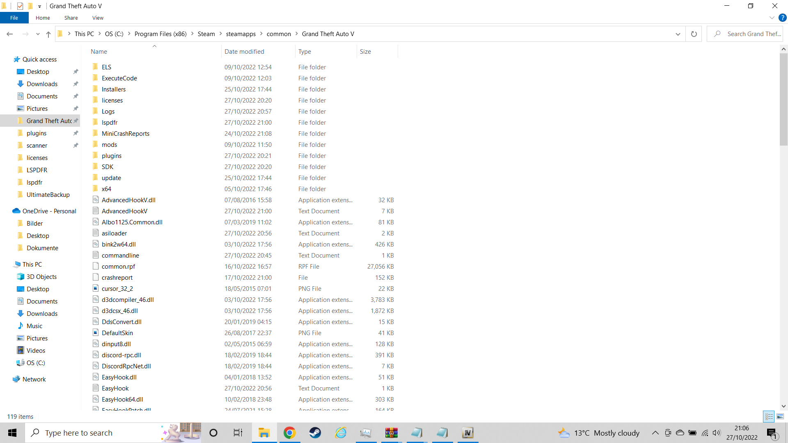Open recent locations dropdown arrow
Viewport: 788px width, 443px height.
pos(38,34)
